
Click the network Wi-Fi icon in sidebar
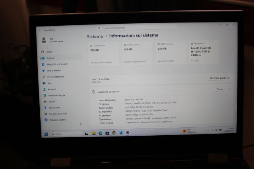point(43,71)
